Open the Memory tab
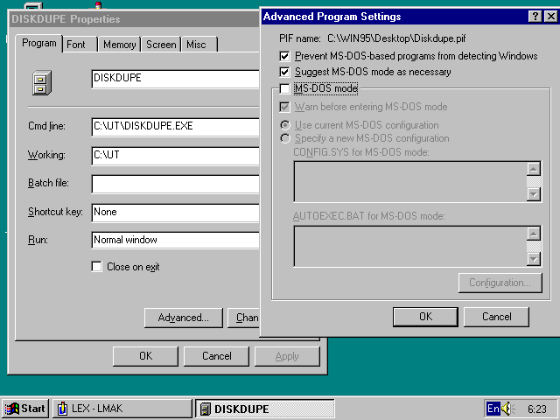The width and height of the screenshot is (560, 420). [x=119, y=45]
